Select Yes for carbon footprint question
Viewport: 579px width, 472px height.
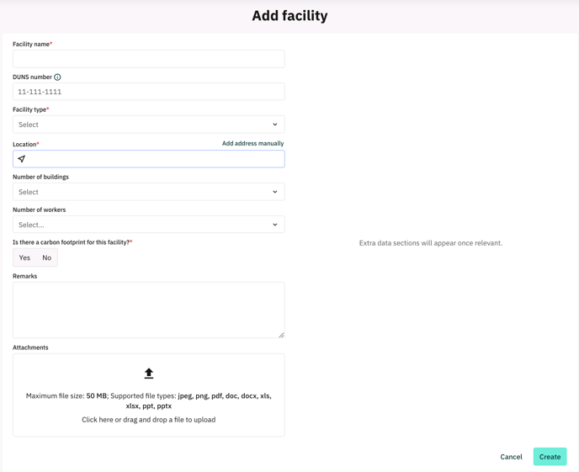click(x=24, y=257)
